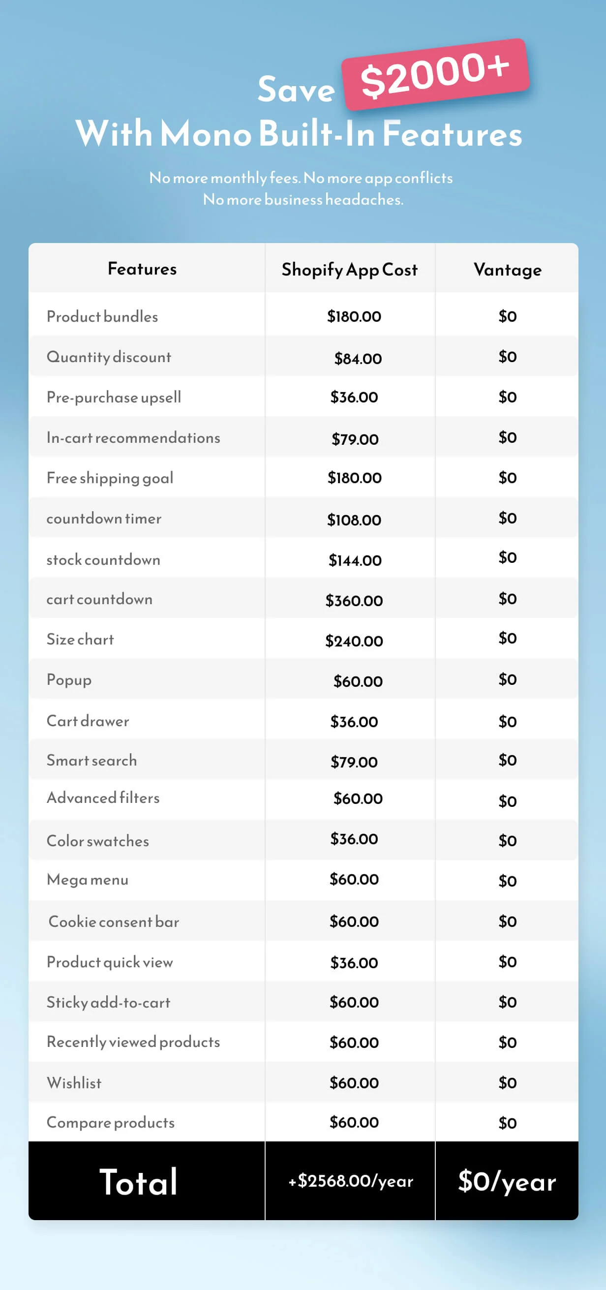Click the pink $2000+ badge
Image resolution: width=606 pixels, height=1290 pixels.
[435, 74]
